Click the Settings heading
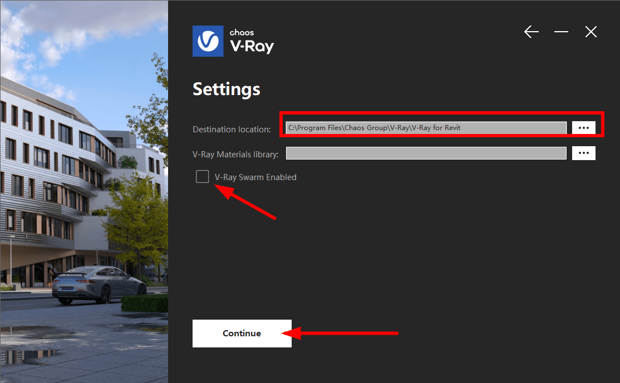Viewport: 620px width, 383px height. (227, 89)
